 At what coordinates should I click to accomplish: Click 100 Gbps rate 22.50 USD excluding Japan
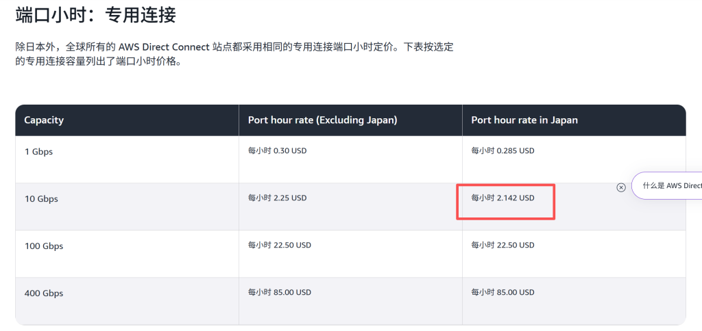[279, 245]
